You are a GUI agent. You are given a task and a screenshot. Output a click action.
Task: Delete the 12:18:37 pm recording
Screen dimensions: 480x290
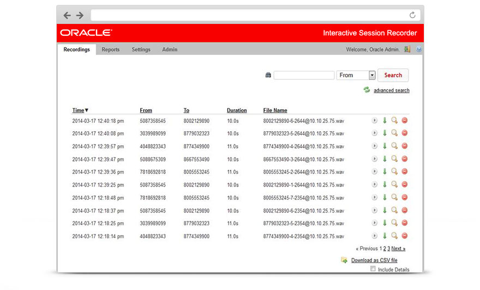tap(405, 211)
